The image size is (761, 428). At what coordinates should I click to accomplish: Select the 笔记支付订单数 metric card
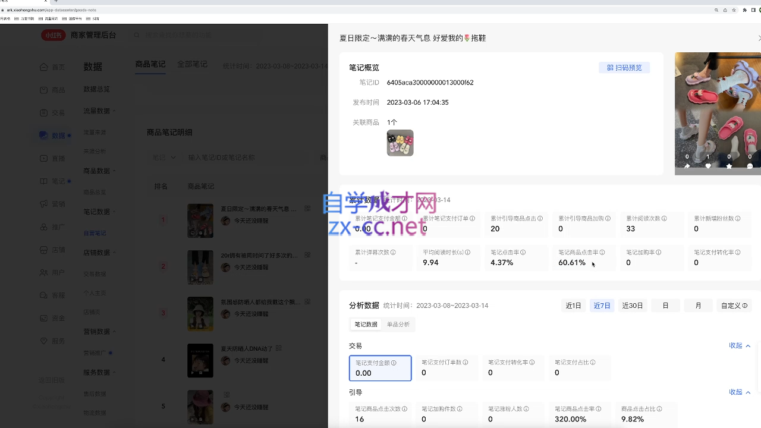point(446,368)
